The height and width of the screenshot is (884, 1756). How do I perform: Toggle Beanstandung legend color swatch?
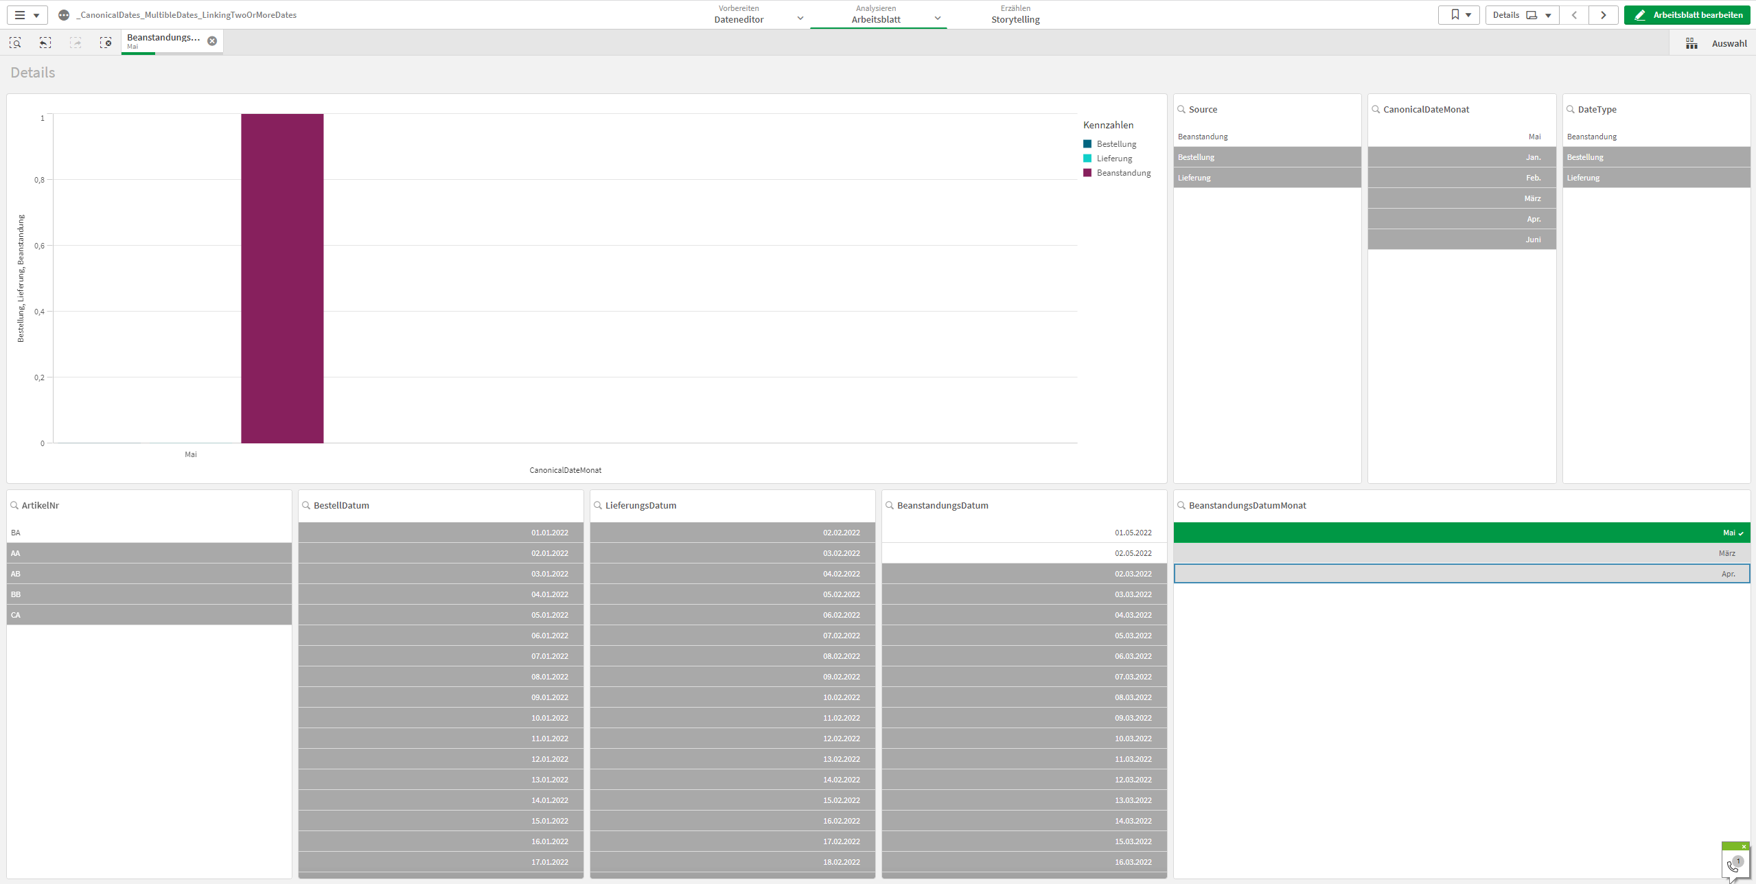1087,173
